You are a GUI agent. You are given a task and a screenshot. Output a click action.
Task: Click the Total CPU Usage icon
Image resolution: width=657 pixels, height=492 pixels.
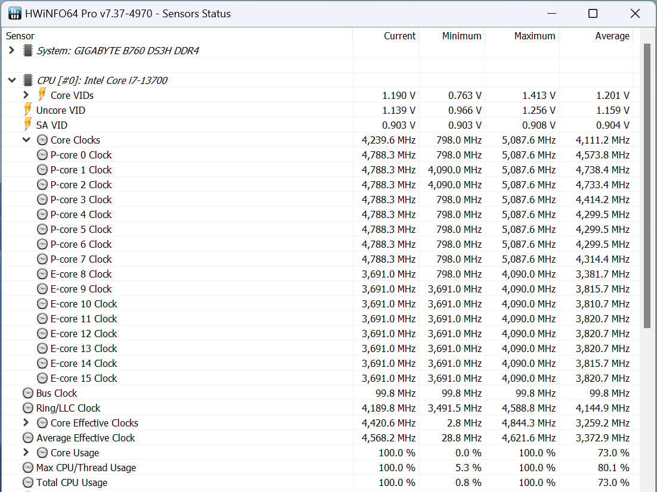[x=27, y=482]
